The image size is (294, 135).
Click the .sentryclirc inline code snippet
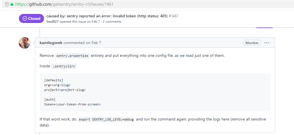pyautogui.click(x=64, y=66)
